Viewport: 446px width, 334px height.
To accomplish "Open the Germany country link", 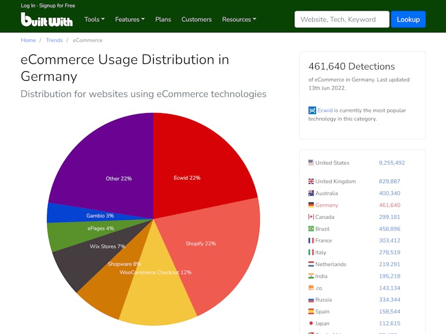I will tap(327, 205).
